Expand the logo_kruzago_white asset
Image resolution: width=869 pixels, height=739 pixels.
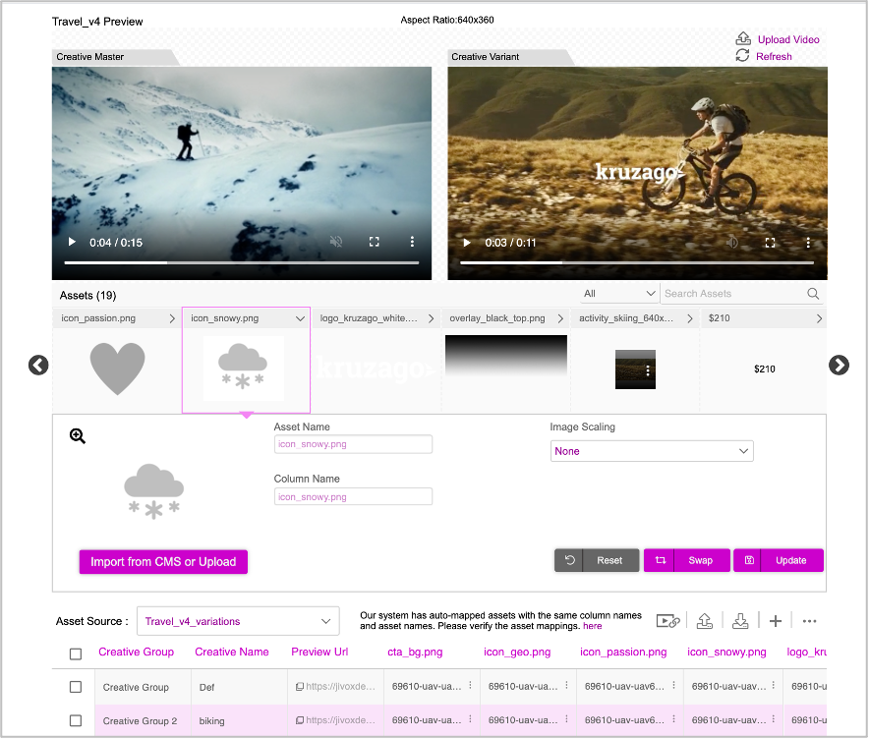click(431, 318)
